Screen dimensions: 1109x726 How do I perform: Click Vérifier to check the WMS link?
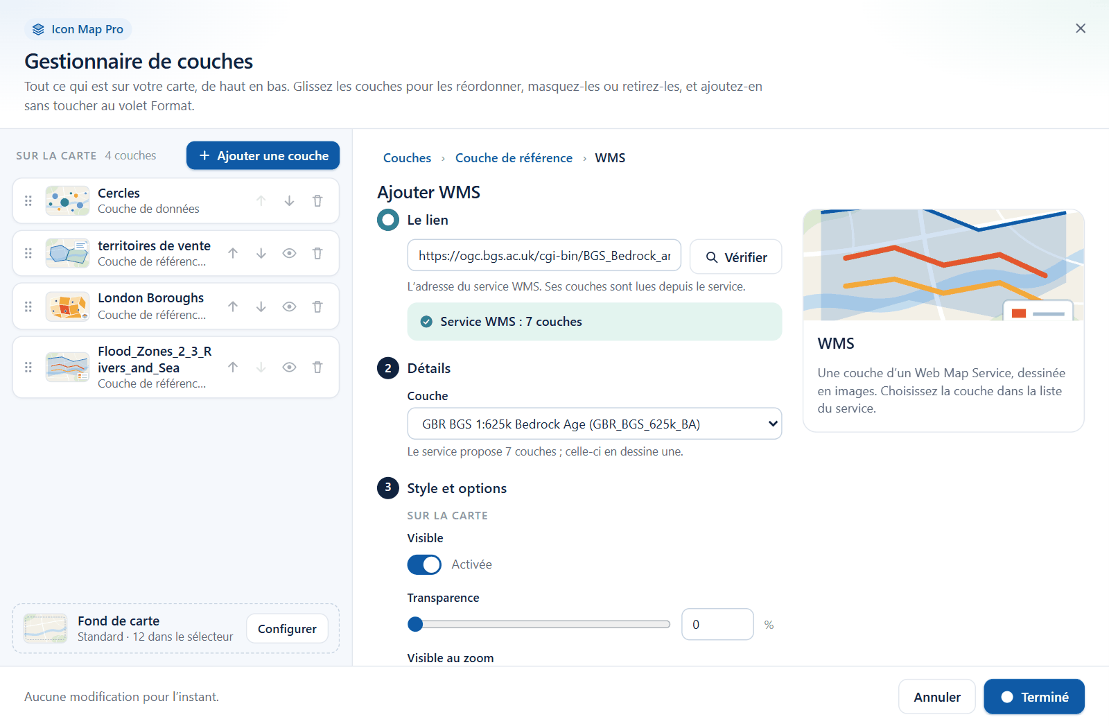pyautogui.click(x=735, y=257)
